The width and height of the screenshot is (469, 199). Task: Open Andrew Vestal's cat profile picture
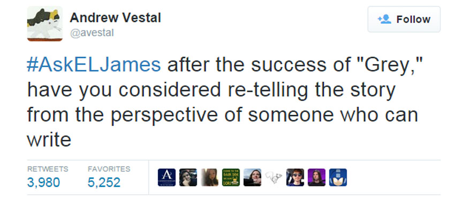45,23
